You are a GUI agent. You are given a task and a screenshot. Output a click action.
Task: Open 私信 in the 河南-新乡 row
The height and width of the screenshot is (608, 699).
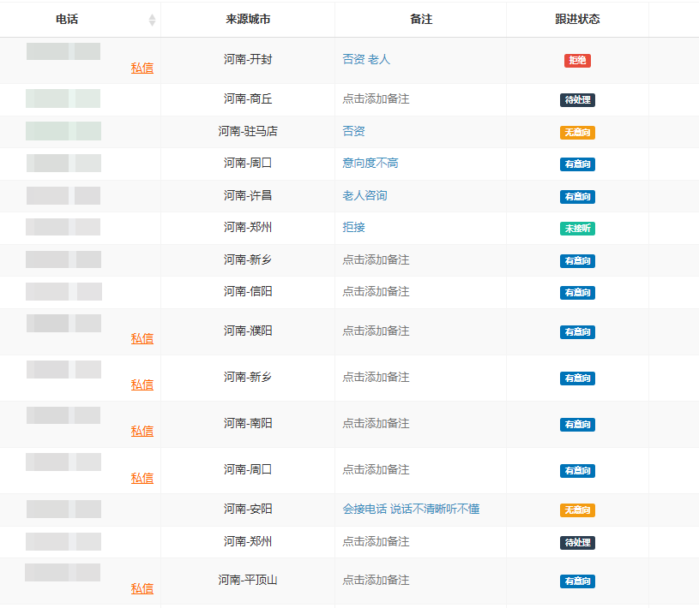pyautogui.click(x=142, y=384)
